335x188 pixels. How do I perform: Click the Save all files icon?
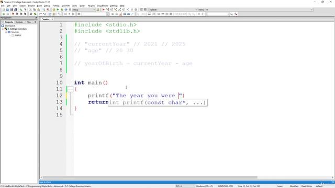[x=16, y=10]
